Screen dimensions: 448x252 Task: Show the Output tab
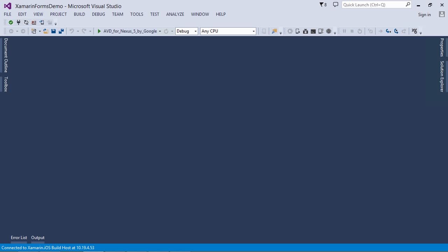pos(38,238)
